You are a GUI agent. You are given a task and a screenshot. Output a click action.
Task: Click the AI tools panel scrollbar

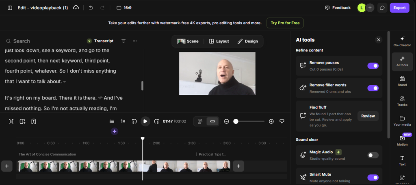click(388, 85)
